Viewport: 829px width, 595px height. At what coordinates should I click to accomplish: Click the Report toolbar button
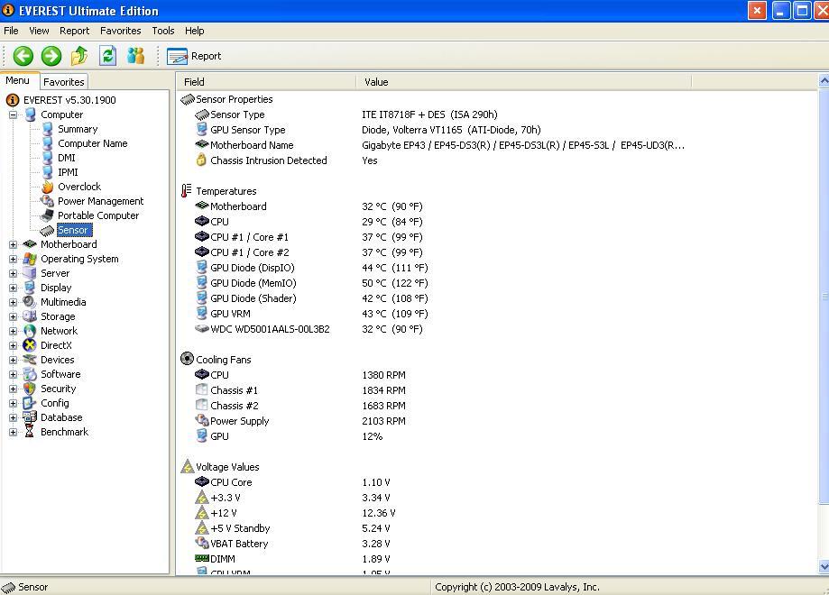click(194, 56)
